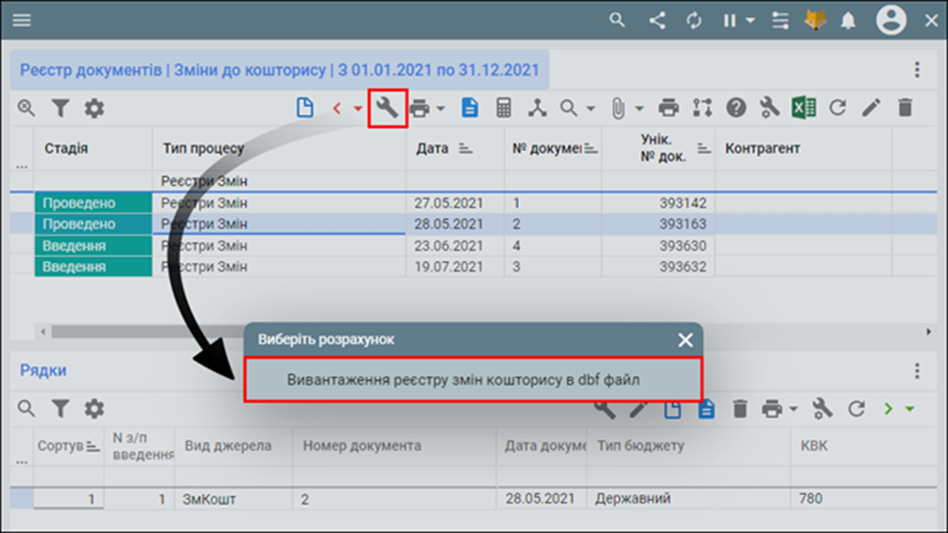Click the user account avatar icon
Image resolution: width=948 pixels, height=533 pixels.
pyautogui.click(x=890, y=21)
